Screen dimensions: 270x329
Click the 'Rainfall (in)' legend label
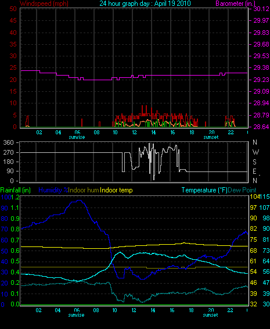16,190
